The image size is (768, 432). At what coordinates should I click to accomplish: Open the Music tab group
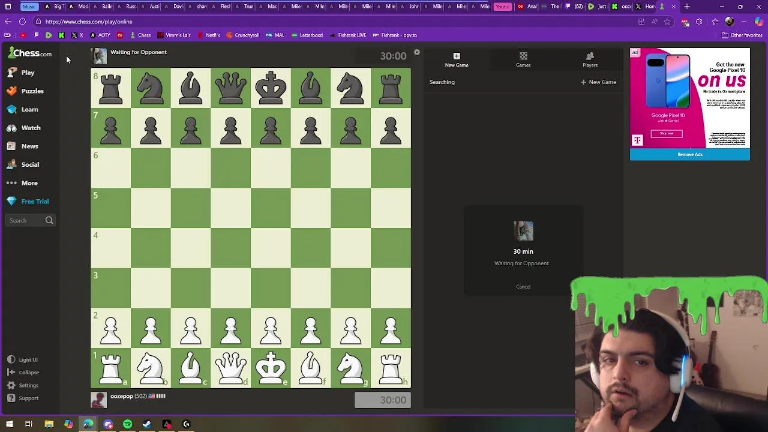point(29,7)
